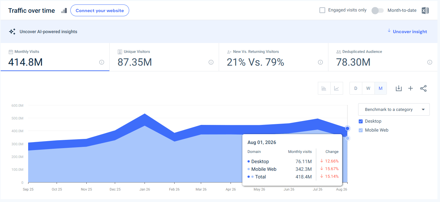Image resolution: width=440 pixels, height=202 pixels.
Task: Click Uncover AI-powered insights text
Action: pyautogui.click(x=48, y=32)
